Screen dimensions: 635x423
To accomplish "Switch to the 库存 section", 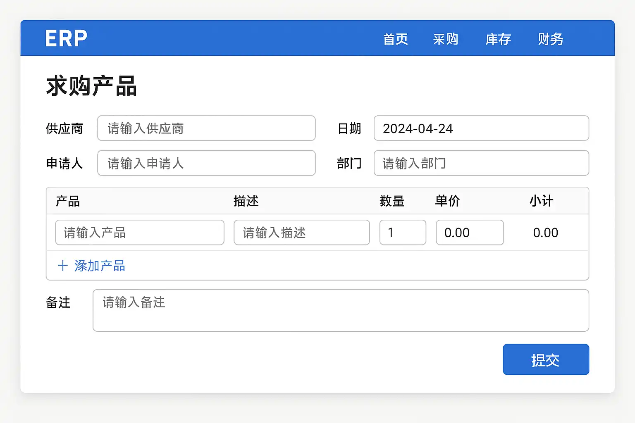I will tap(498, 39).
